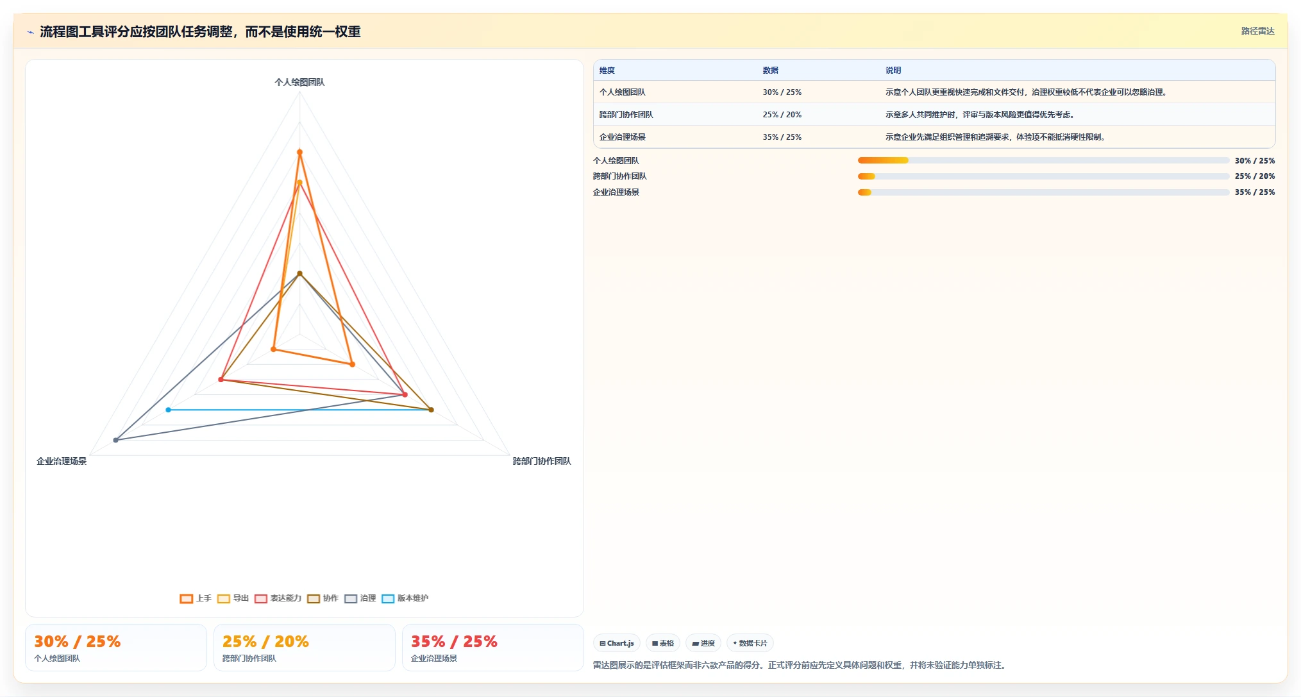
Task: Click the 30% / 25% table cell
Action: (x=782, y=92)
